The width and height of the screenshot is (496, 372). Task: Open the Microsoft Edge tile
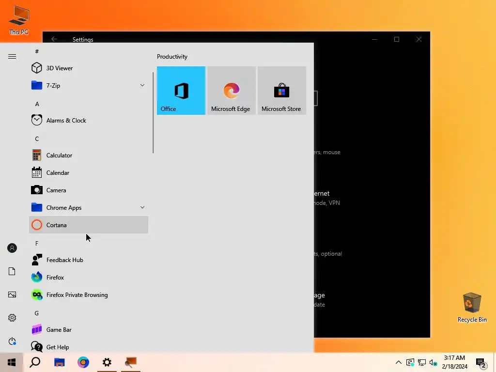tap(231, 91)
